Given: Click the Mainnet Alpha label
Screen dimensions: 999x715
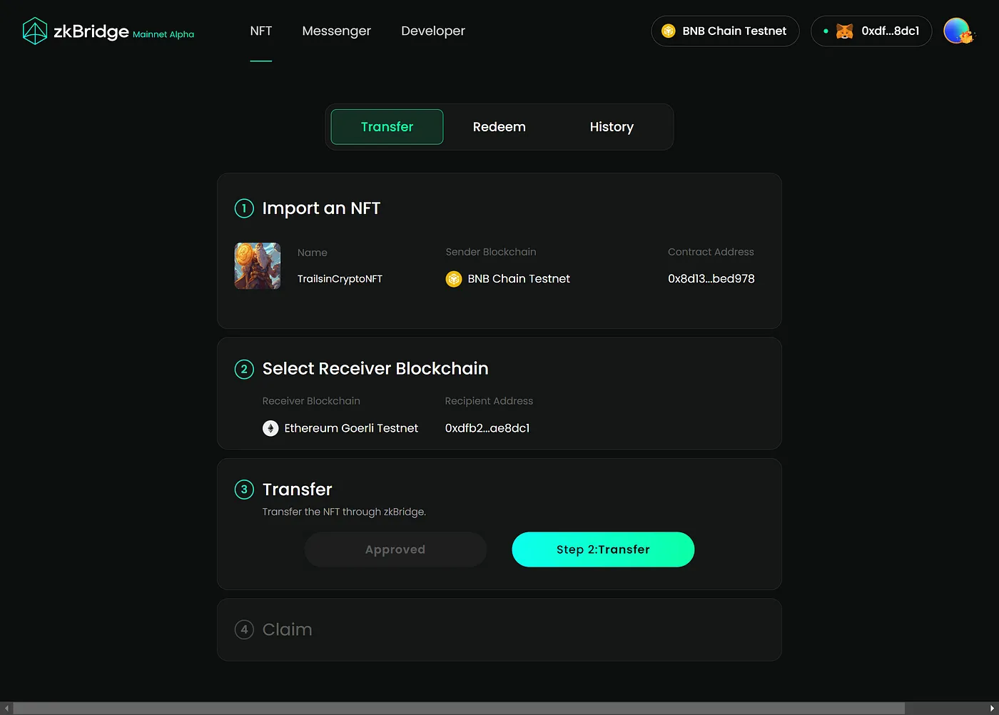Looking at the screenshot, I should (x=163, y=34).
